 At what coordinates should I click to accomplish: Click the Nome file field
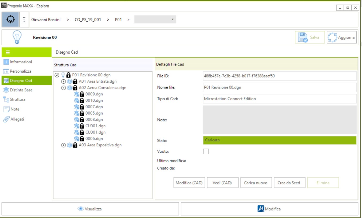click(280, 87)
